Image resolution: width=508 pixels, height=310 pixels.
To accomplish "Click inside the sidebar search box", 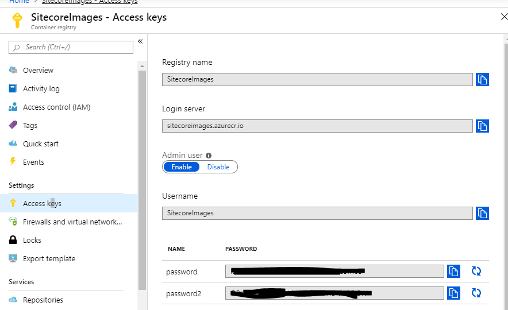I will (x=75, y=47).
